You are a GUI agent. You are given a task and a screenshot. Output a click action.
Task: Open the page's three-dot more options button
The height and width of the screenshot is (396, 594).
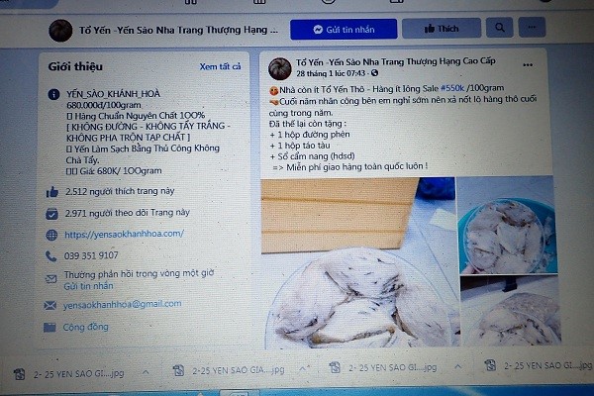(532, 28)
